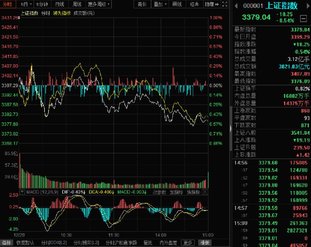Expand 更多周期 more periods dropdown
Viewport: 311px width, 247px height.
[x=99, y=4]
